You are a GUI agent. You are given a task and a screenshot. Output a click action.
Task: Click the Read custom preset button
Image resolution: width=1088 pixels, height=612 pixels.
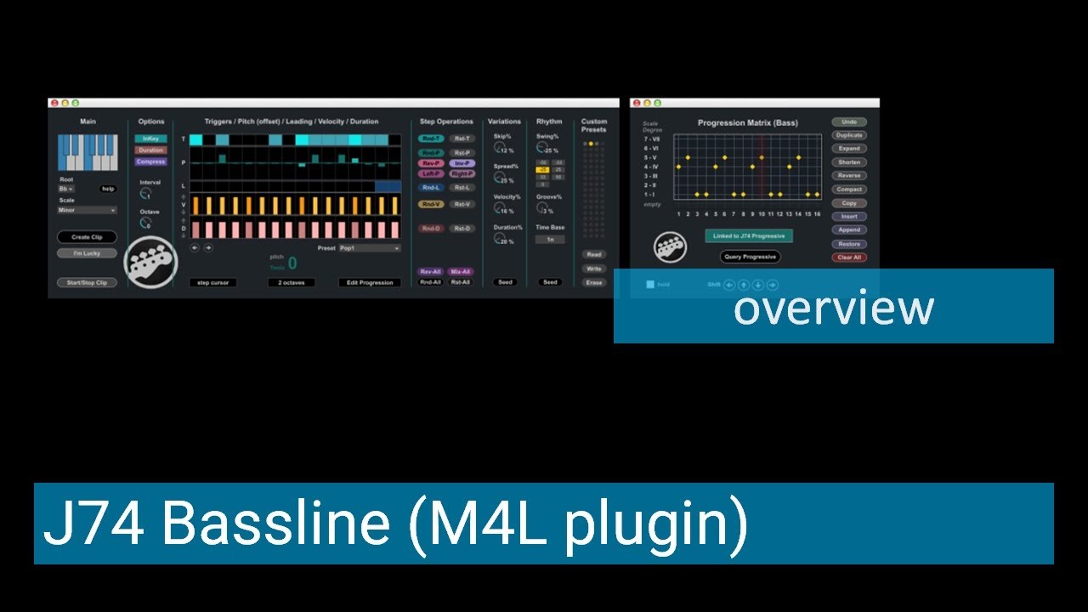[594, 254]
